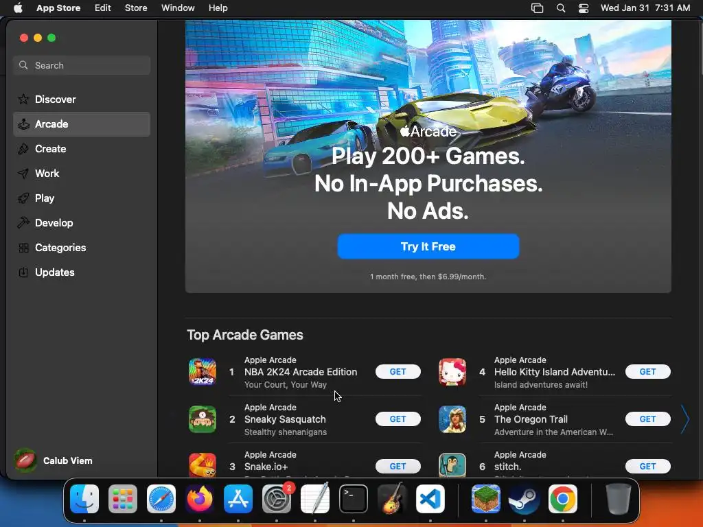Select the Arcade joystick icon in sidebar

coord(23,124)
